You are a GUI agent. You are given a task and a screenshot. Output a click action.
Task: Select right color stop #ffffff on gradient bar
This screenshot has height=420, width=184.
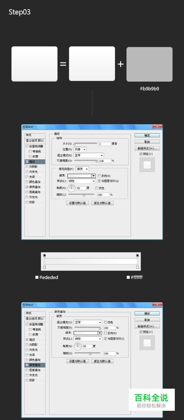pos(138,267)
